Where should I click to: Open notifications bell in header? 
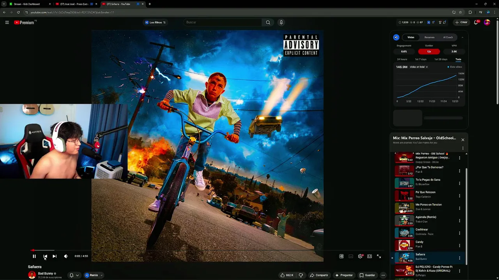tap(476, 23)
